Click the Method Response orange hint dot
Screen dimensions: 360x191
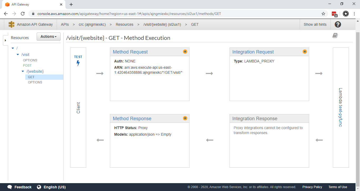point(185,118)
